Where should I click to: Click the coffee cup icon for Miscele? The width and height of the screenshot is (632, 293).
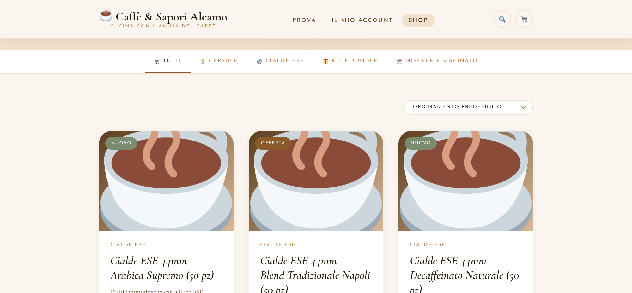point(399,61)
